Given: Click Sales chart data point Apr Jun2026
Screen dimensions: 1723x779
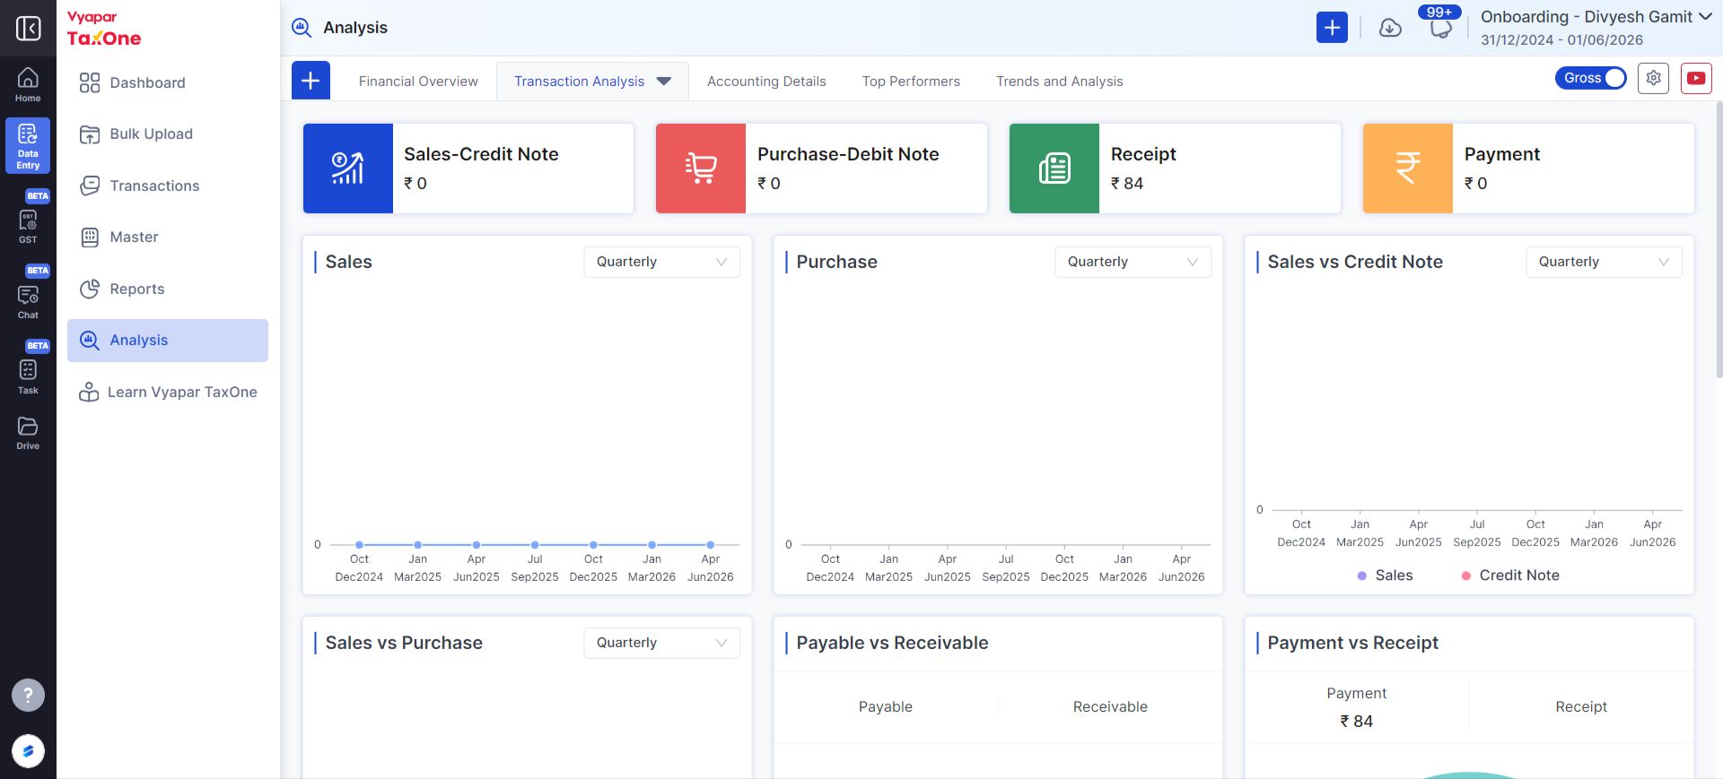Looking at the screenshot, I should [x=710, y=545].
